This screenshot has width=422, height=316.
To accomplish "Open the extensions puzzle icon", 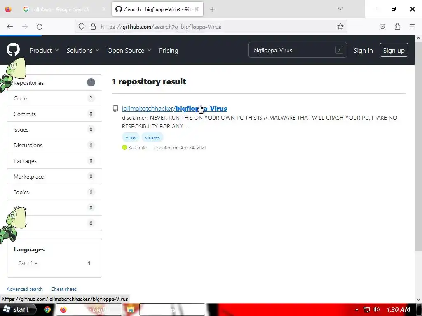I will click(x=397, y=26).
